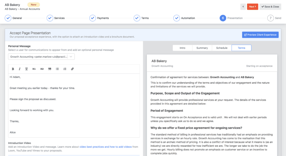Go to the previous step arrow button
This screenshot has height=156, width=286.
click(x=243, y=7)
